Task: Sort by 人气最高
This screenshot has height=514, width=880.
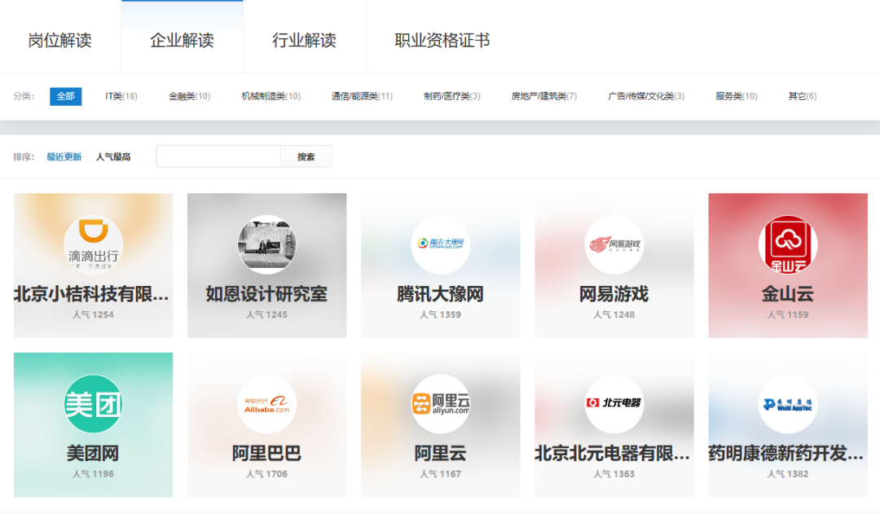Action: (112, 156)
